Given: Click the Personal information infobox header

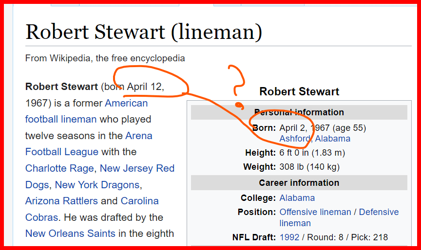Looking at the screenshot, I should 299,112.
